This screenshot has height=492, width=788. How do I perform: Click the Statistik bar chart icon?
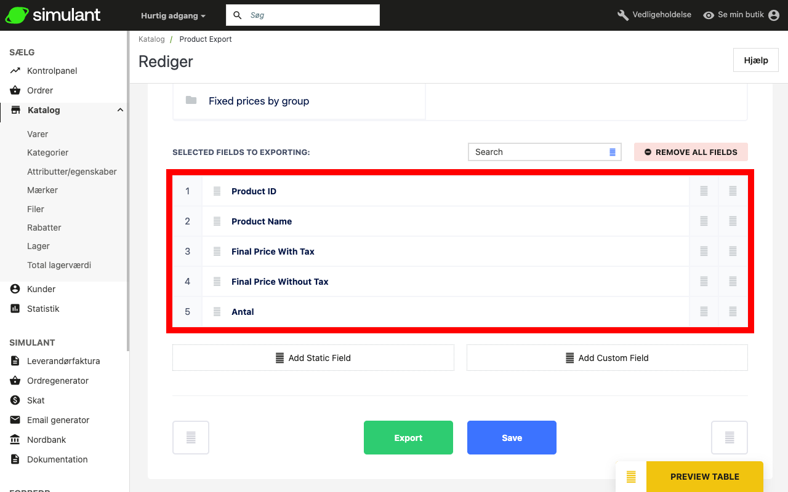pos(15,309)
